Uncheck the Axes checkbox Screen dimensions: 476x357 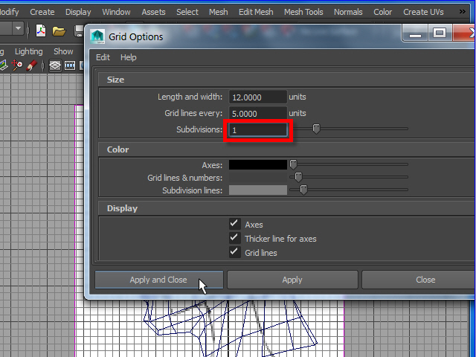(x=235, y=224)
